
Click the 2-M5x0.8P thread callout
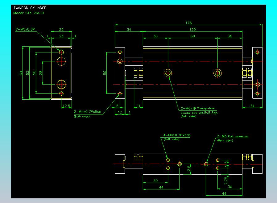click(25, 30)
